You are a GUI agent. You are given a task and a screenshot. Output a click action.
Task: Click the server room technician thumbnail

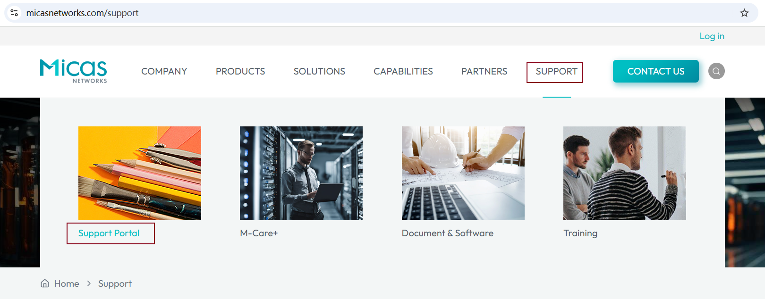(x=301, y=173)
